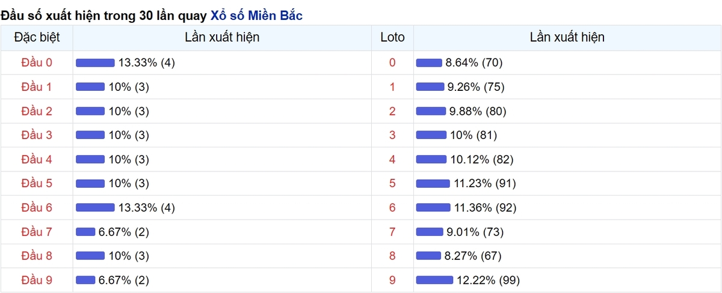Viewport: 722px width, 293px height.
Task: Click the Đầu 7 bar showing 6.67%
Action: [85, 232]
